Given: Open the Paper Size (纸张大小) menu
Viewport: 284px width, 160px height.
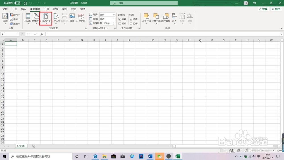Looking at the screenshot, I should (x=46, y=18).
